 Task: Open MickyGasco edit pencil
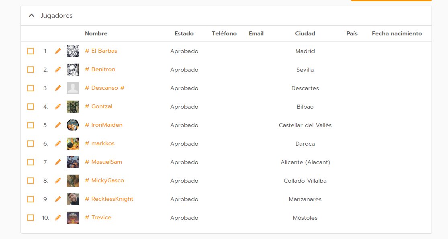click(x=58, y=181)
